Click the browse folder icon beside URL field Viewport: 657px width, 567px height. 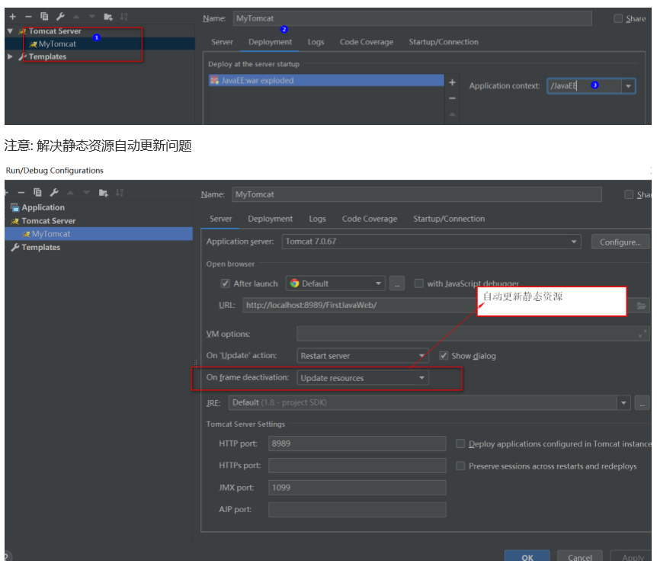[x=642, y=306]
